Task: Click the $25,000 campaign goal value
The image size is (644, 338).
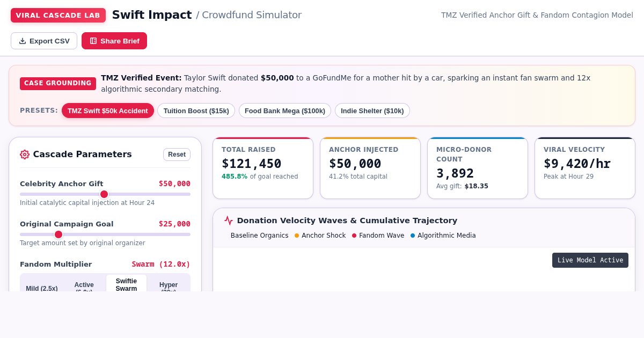Action: (174, 224)
